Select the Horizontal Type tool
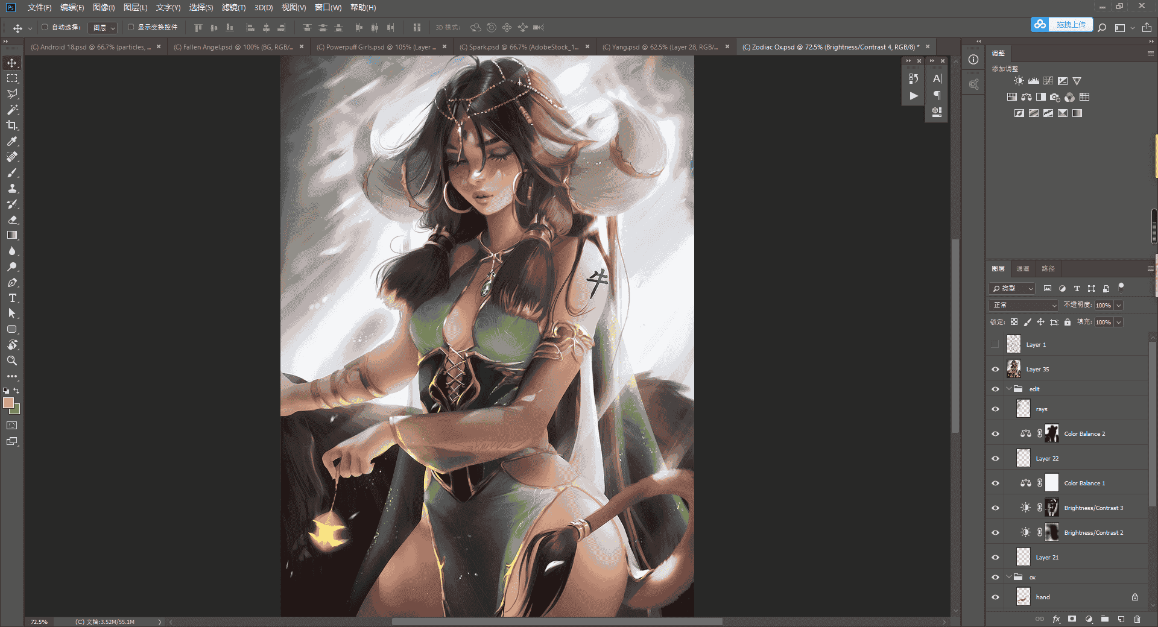The height and width of the screenshot is (627, 1158). pos(12,298)
